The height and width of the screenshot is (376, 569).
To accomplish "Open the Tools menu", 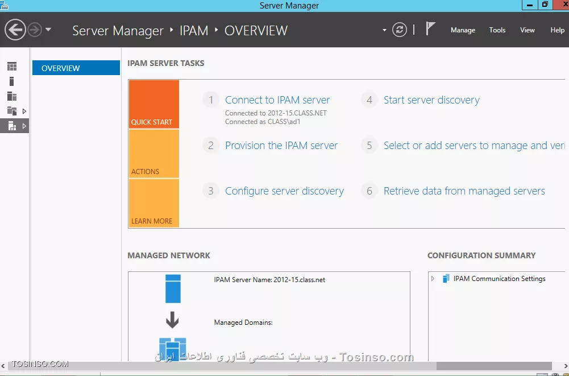I will click(x=497, y=30).
